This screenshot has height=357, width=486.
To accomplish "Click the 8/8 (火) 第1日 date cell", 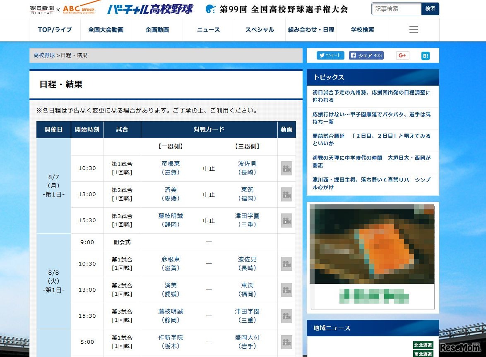I will [54, 281].
